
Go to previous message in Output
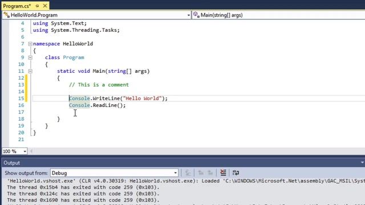(x=201, y=173)
